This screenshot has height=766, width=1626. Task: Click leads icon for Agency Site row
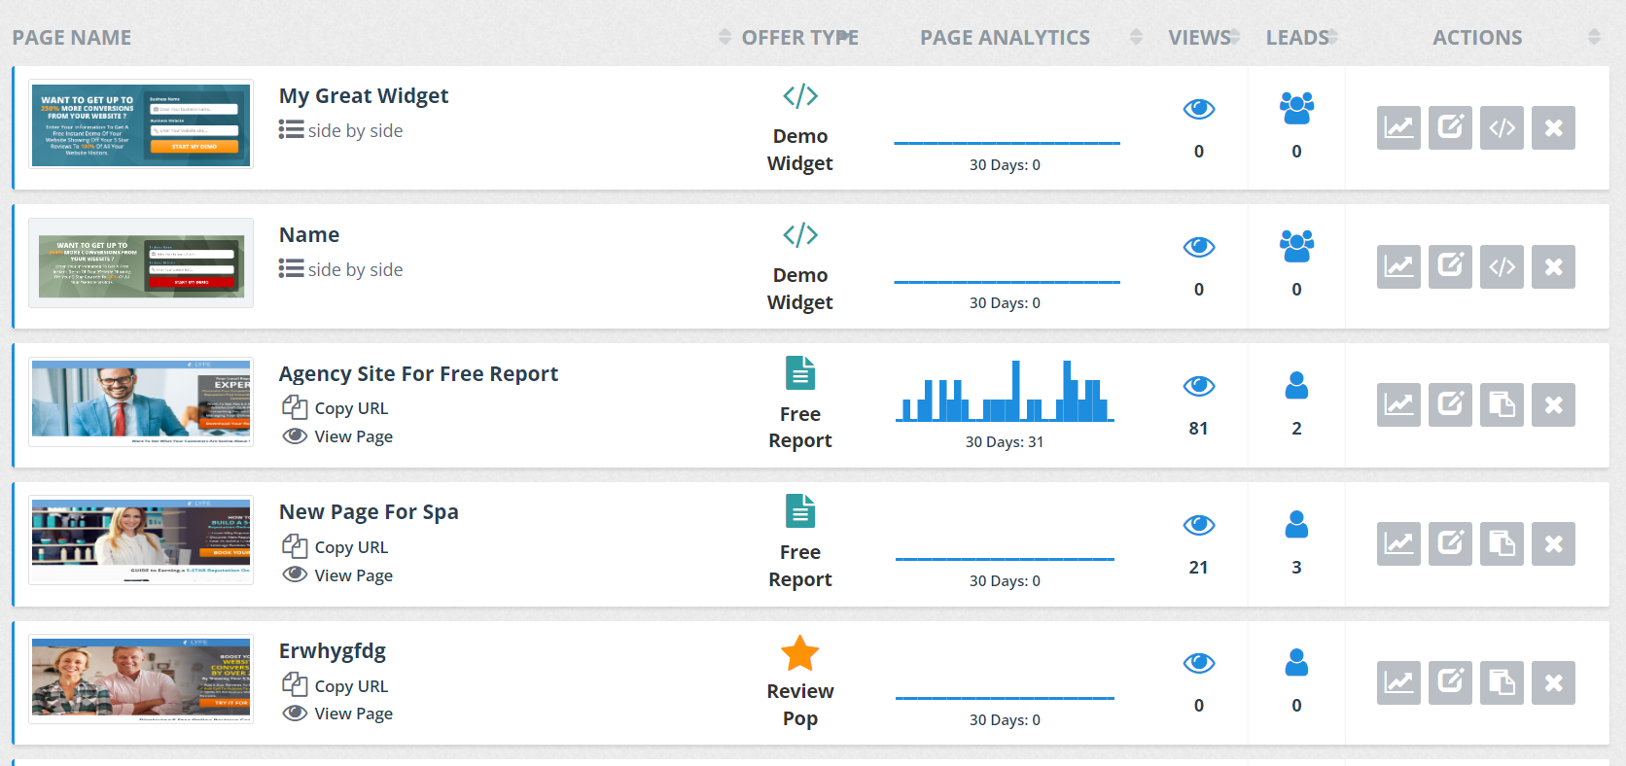click(x=1296, y=386)
